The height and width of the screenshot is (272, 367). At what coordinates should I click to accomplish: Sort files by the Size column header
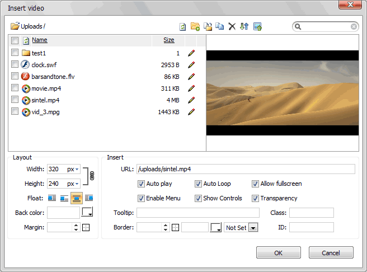tap(168, 40)
